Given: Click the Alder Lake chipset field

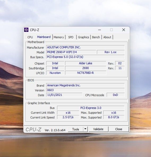Looking at the screenshot, I should [x=86, y=63].
